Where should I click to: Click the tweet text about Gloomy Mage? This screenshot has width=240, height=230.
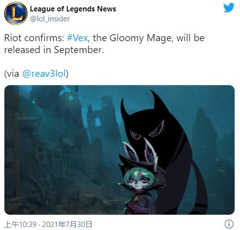(104, 44)
